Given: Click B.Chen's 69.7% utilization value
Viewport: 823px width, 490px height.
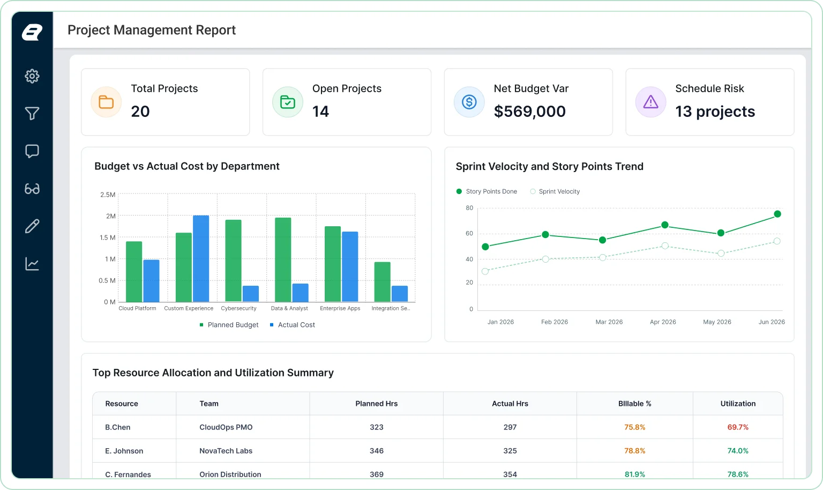Looking at the screenshot, I should click(738, 427).
